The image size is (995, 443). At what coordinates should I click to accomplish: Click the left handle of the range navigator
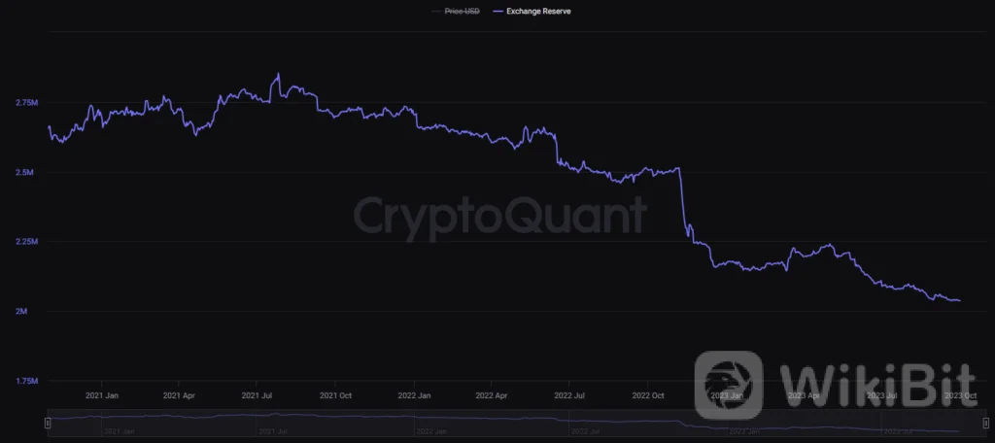pos(48,424)
